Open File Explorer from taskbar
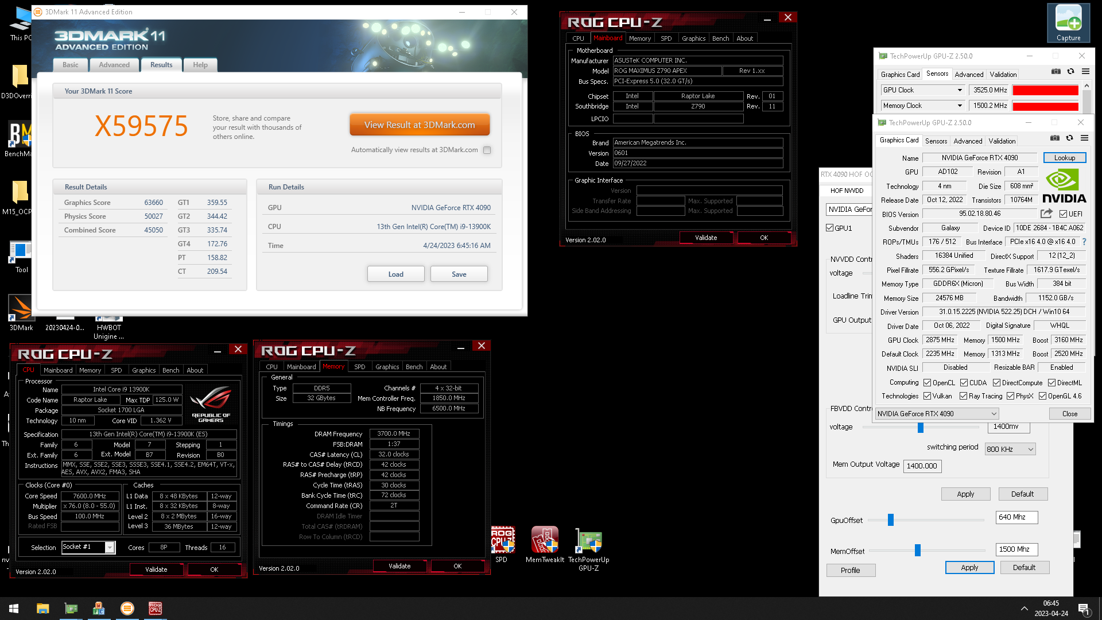The width and height of the screenshot is (1102, 620). click(x=42, y=609)
